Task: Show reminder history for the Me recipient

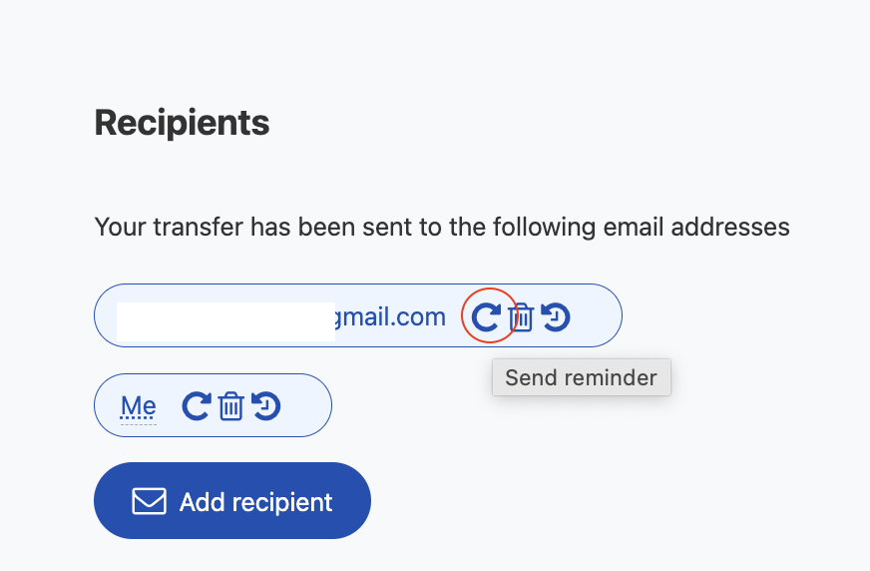Action: (266, 406)
